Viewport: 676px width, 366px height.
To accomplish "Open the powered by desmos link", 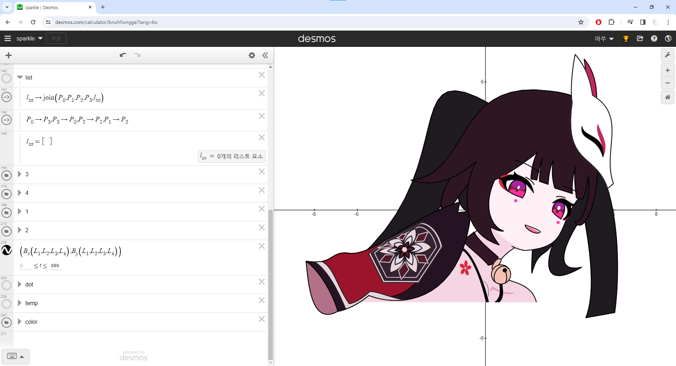I will (133, 356).
